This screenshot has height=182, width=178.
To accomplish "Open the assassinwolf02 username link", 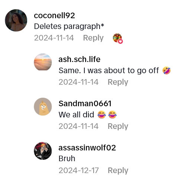I will (87, 148).
